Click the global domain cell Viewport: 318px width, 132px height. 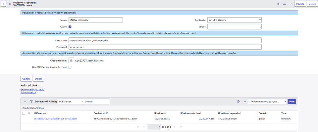(x=262, y=119)
